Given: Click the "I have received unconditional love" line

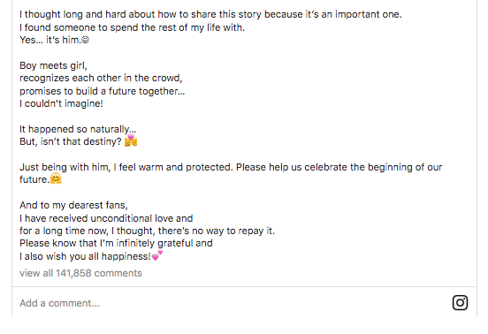Looking at the screenshot, I should tap(106, 218).
